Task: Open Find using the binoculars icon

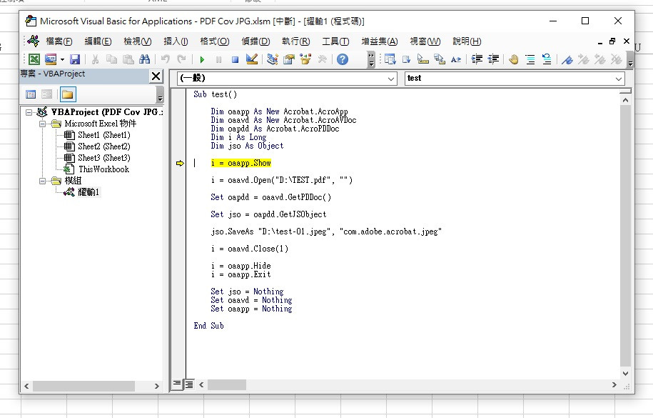Action: coord(144,59)
